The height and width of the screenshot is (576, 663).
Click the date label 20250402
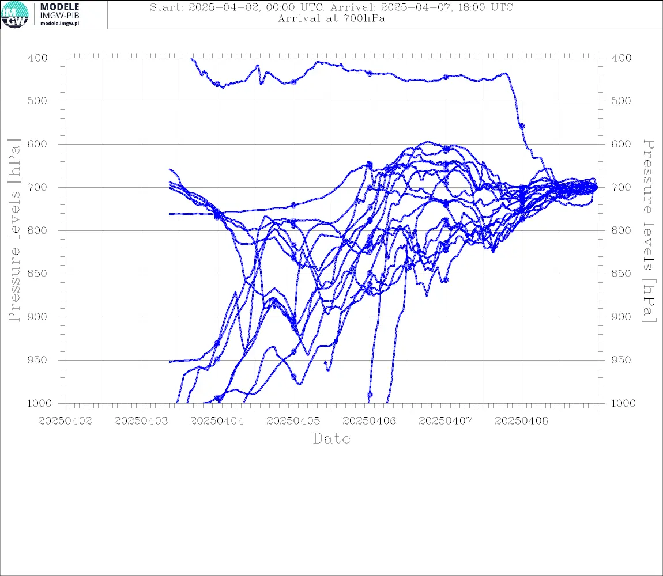click(x=65, y=421)
